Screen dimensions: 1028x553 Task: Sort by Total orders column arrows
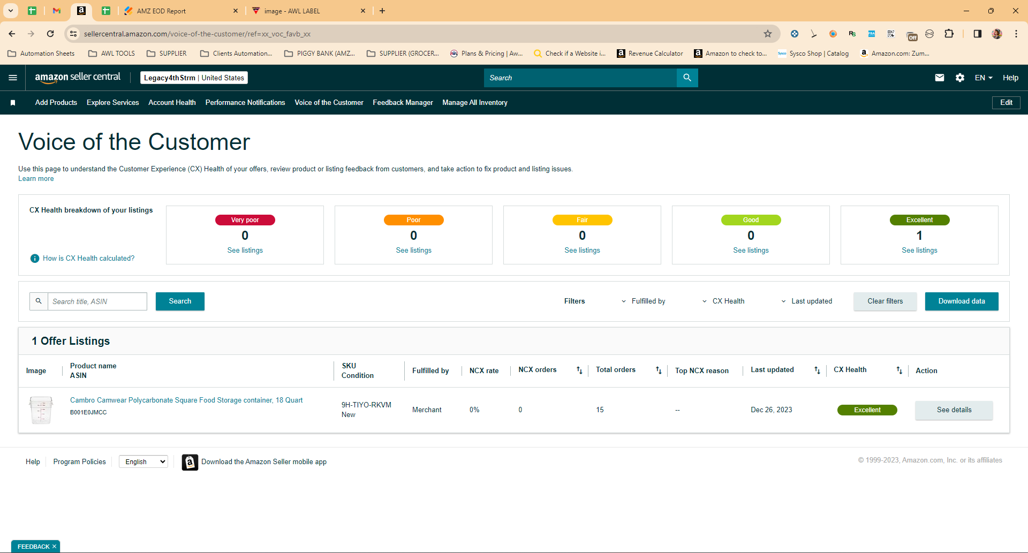tap(659, 370)
